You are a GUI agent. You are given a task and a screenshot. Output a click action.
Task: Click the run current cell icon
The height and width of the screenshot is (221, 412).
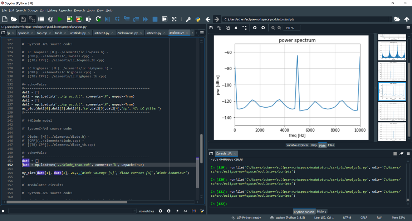pos(69,19)
